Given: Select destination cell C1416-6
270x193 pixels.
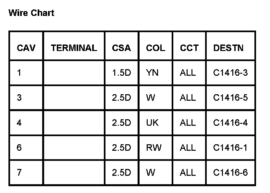Looking at the screenshot, I should [230, 173].
